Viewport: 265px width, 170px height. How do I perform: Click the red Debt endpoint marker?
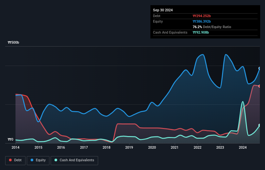260,86
